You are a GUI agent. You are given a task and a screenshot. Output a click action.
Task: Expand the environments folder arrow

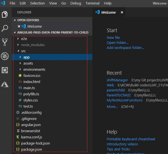coord(20,69)
